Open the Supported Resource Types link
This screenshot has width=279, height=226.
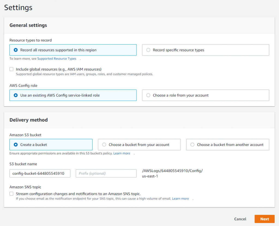[57, 59]
